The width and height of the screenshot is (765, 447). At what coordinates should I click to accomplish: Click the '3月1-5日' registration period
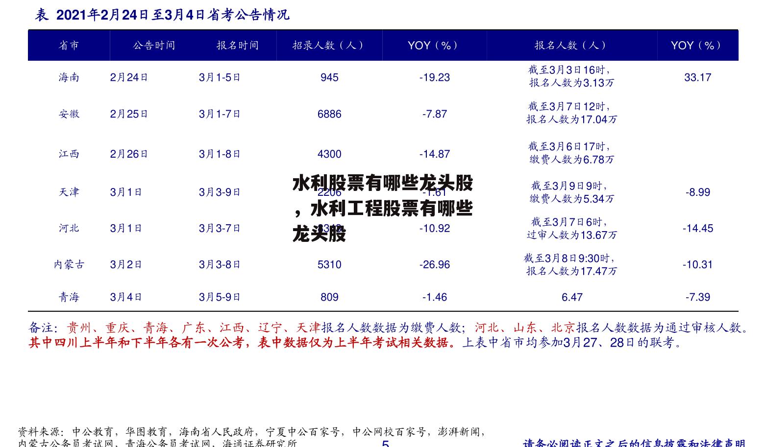[220, 77]
